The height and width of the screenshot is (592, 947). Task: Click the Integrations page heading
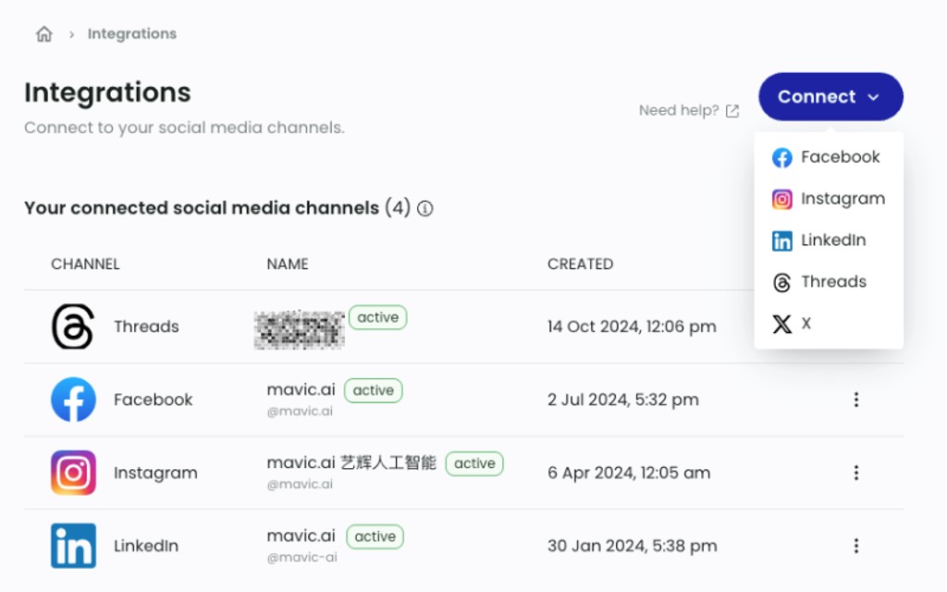click(x=107, y=93)
